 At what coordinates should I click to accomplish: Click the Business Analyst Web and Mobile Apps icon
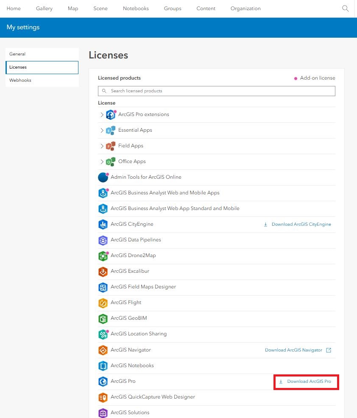[x=103, y=193]
